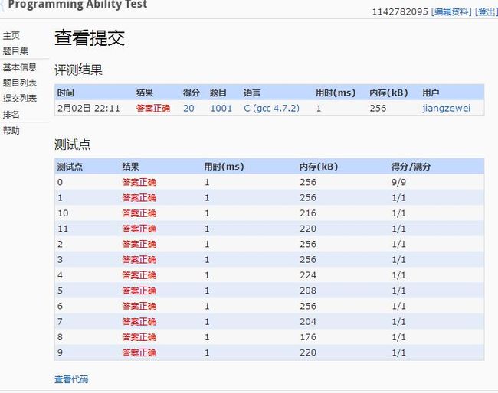
Task: Click the 用户 column header
Action: 431,93
